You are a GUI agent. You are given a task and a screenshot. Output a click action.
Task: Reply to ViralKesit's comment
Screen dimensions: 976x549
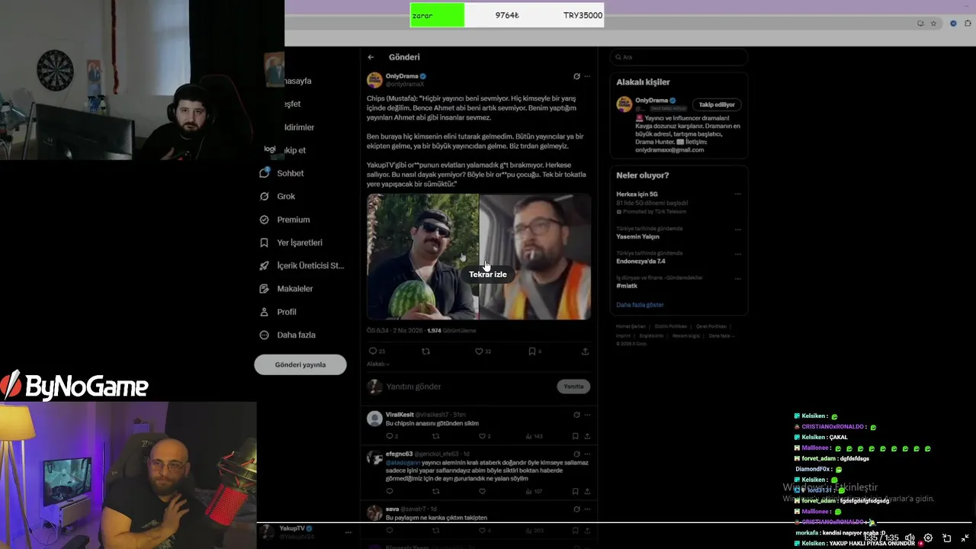pos(392,436)
